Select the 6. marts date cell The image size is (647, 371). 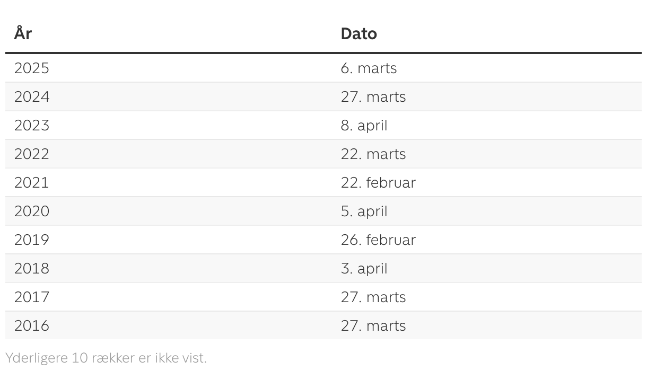point(369,68)
